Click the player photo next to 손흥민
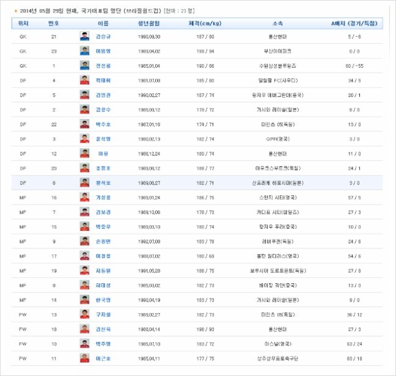 (84, 241)
